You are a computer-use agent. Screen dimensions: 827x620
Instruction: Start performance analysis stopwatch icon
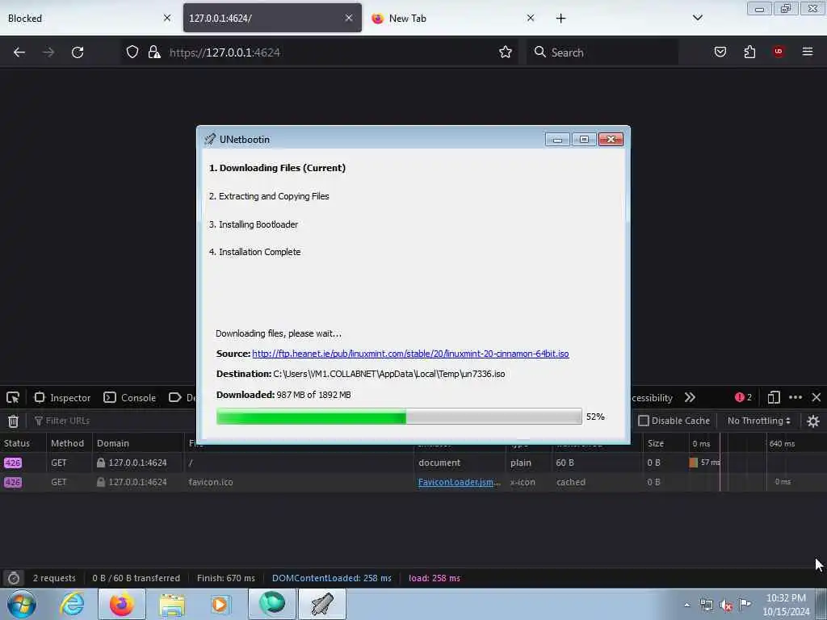tap(14, 578)
